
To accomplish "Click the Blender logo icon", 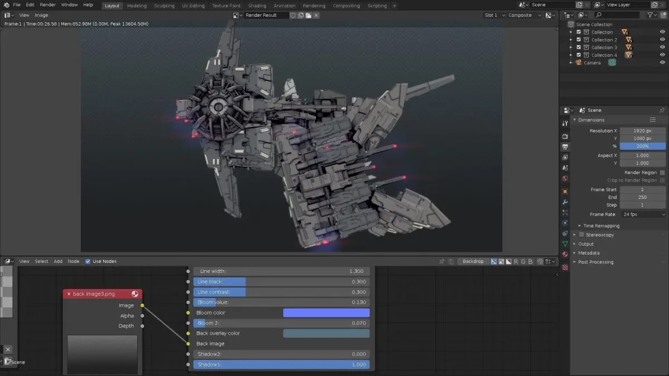I will coord(6,5).
